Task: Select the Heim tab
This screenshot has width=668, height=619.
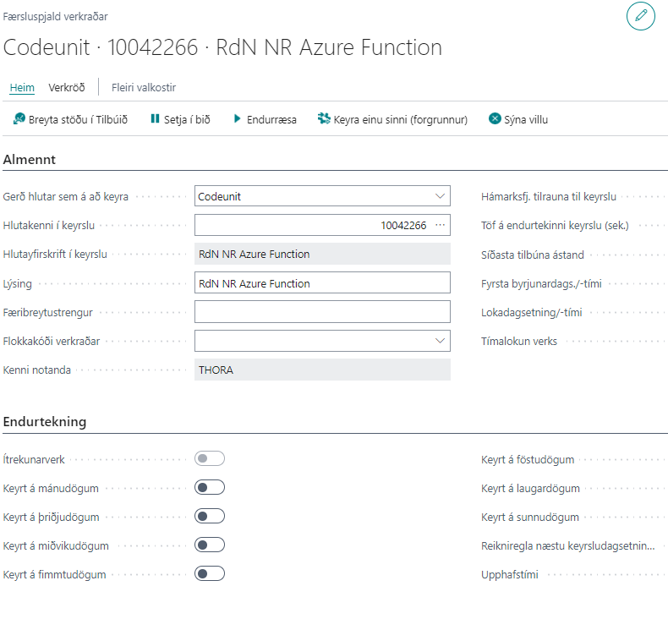Action: click(x=22, y=87)
